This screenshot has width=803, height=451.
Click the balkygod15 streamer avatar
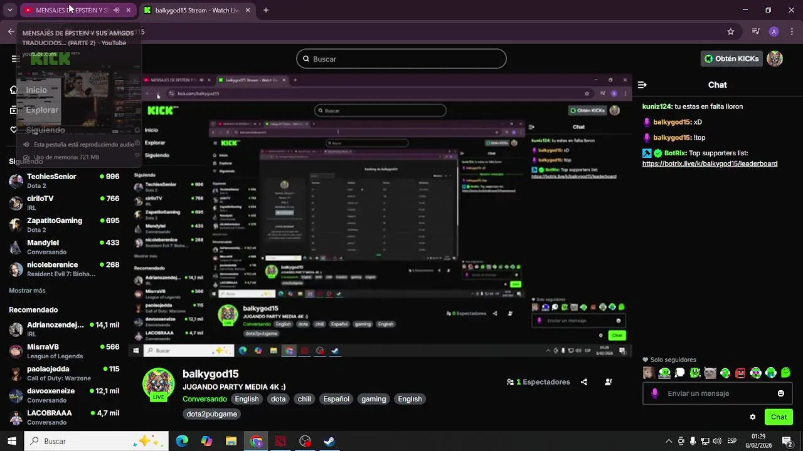[158, 384]
